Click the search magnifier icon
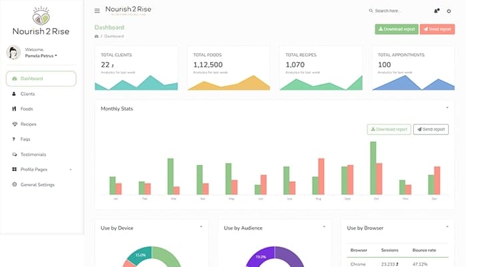The height and width of the screenshot is (267, 478). [371, 11]
